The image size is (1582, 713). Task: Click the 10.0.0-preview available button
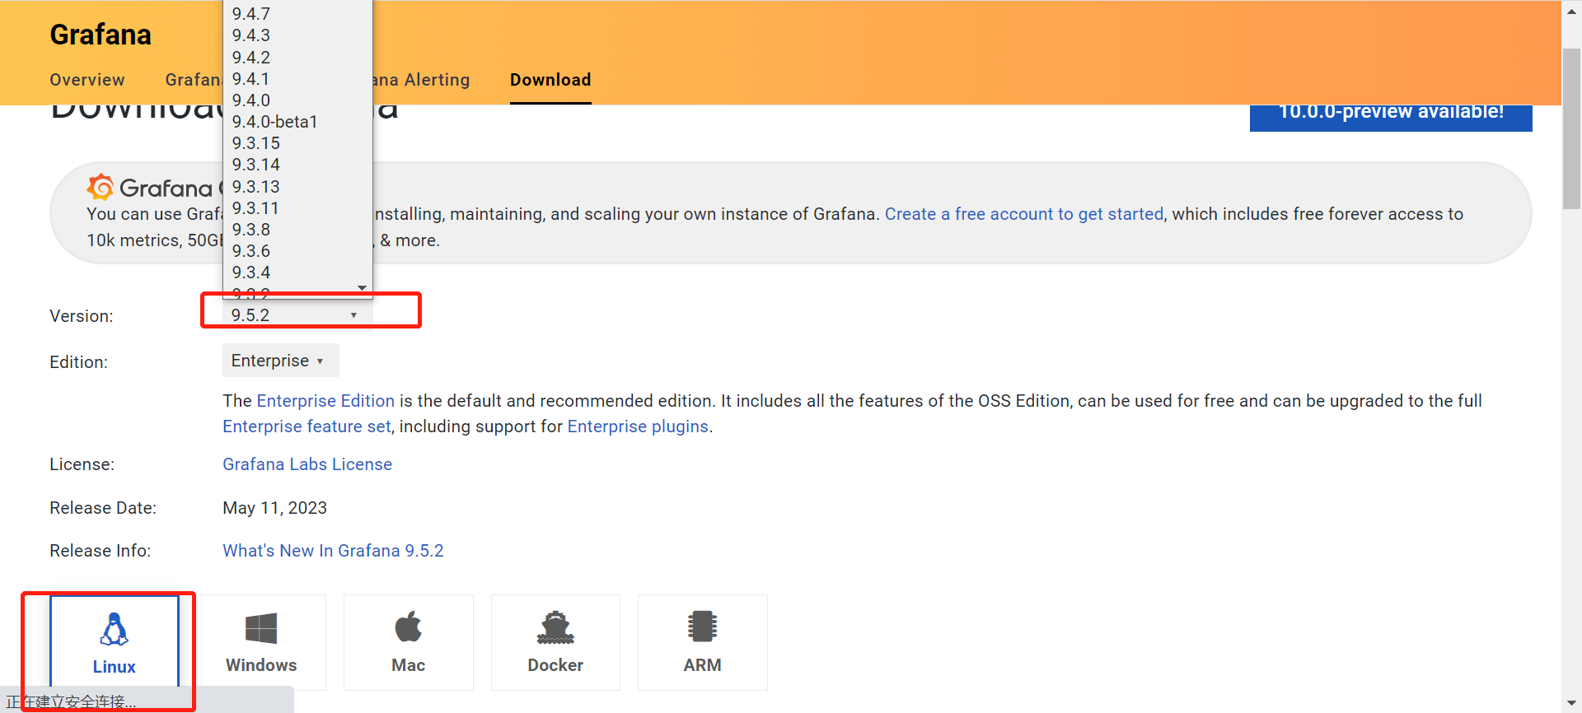(1390, 114)
